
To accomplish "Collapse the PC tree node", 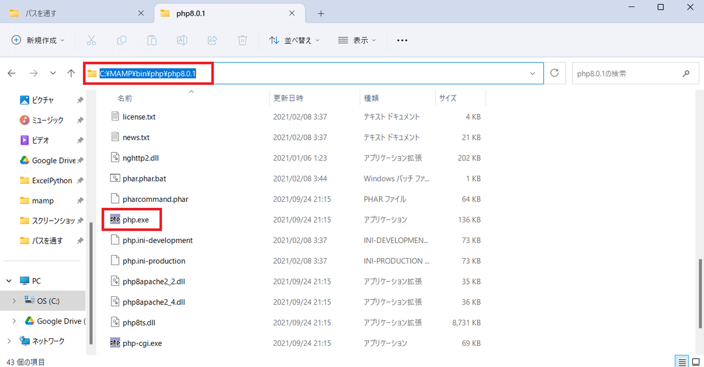I will 9,281.
